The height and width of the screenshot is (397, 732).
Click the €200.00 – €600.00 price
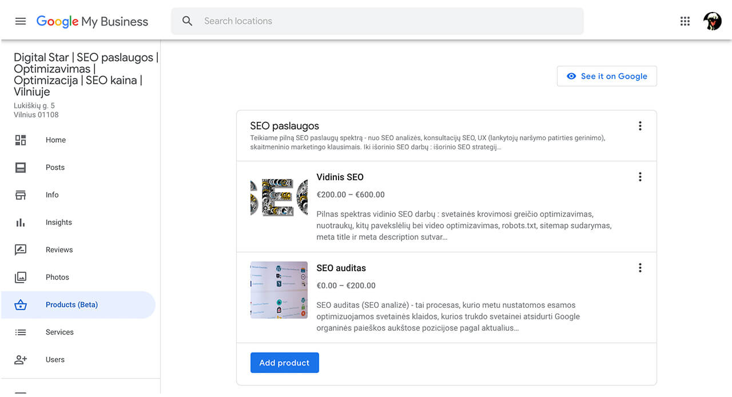coord(351,194)
